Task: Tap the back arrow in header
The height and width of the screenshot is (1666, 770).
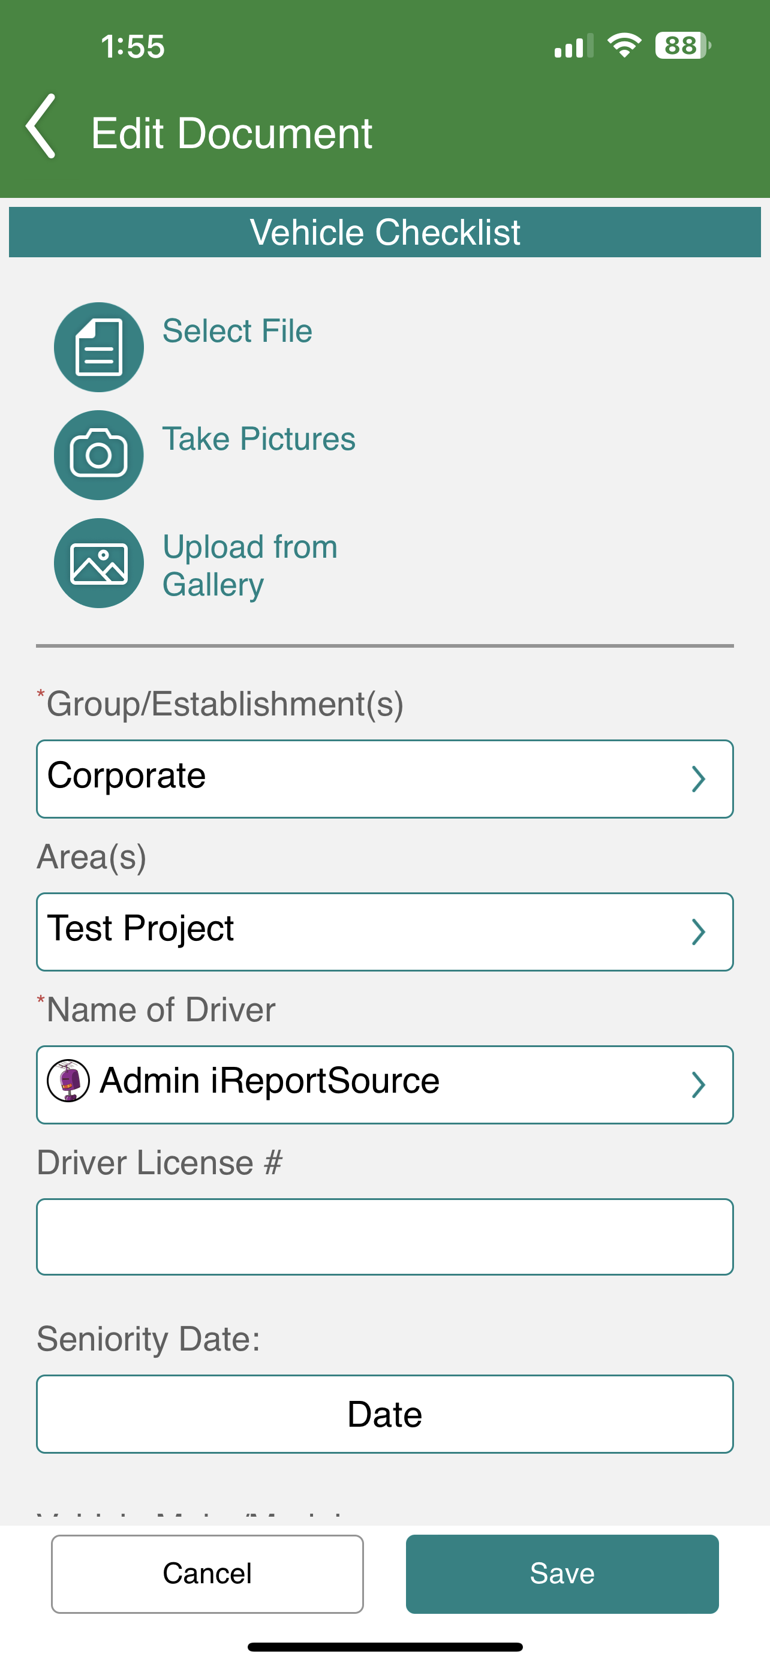Action: pyautogui.click(x=40, y=126)
